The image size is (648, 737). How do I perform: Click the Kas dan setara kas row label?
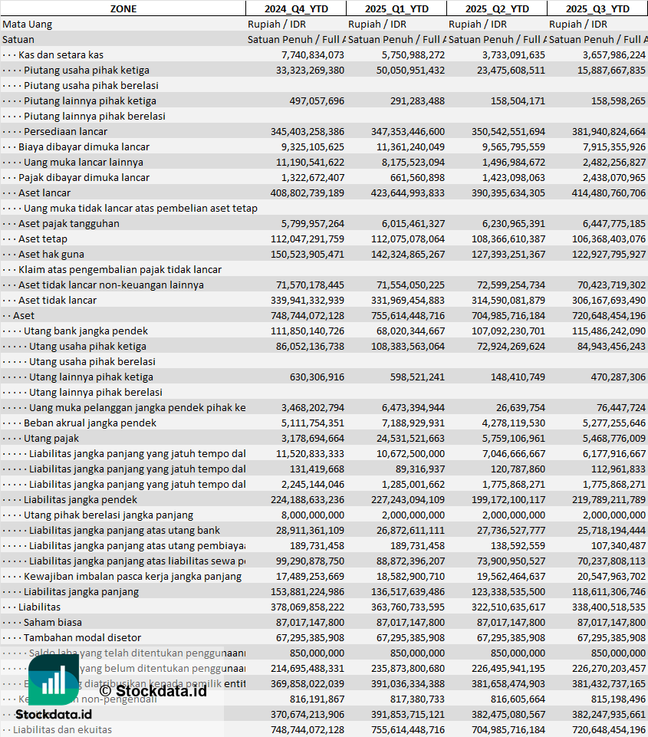tap(61, 55)
